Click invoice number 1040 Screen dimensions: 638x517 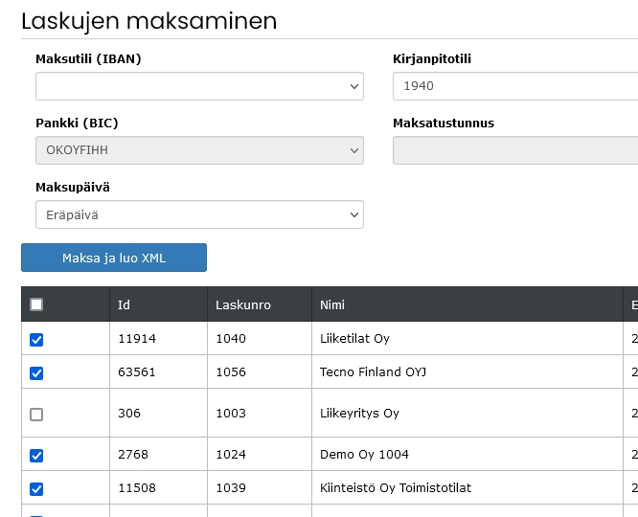231,338
